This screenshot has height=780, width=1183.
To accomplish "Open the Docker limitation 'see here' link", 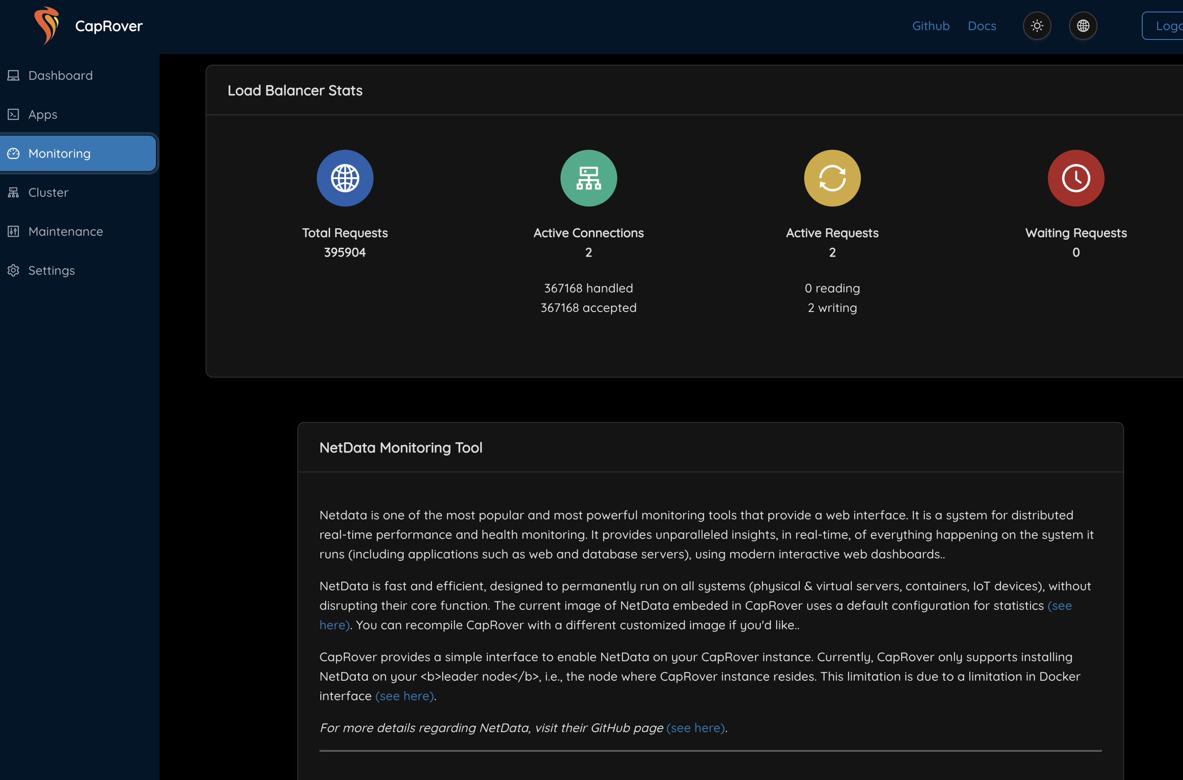I will (x=405, y=696).
